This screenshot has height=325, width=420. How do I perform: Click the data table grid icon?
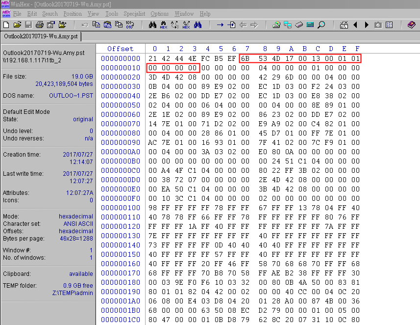pyautogui.click(x=389, y=25)
